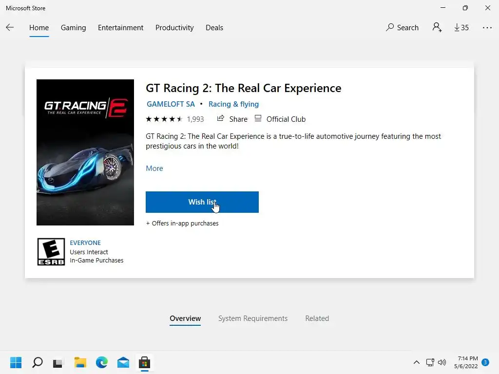Select the Related tab
The image size is (499, 374).
(x=317, y=318)
